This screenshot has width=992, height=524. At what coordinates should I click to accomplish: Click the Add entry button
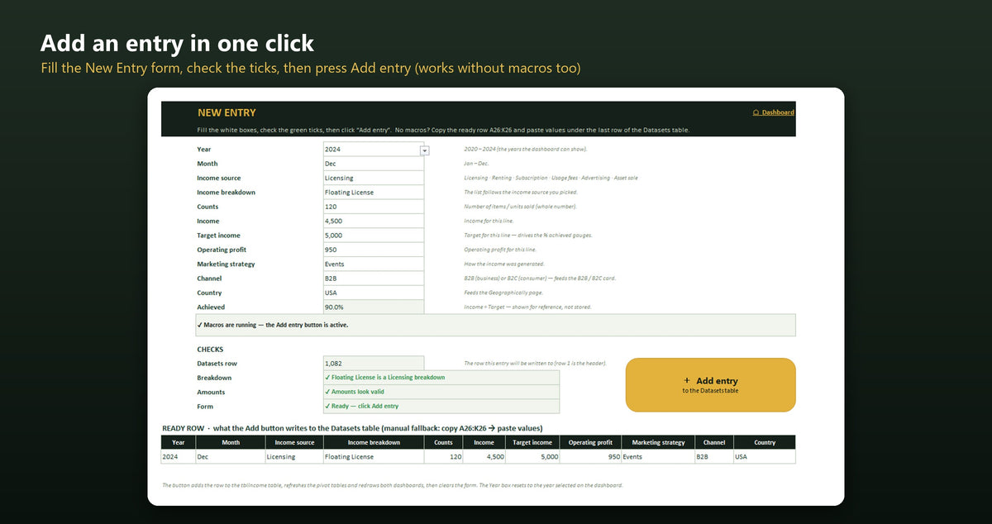pos(711,384)
